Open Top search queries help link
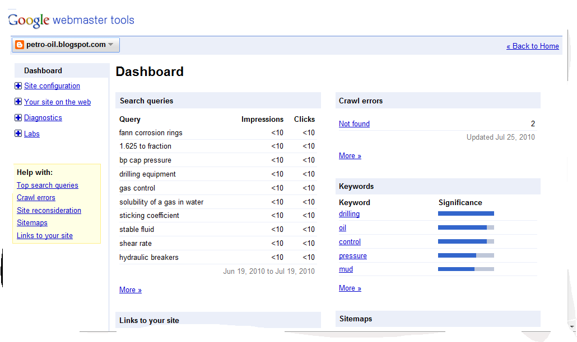Screen dimensions: 577x342 tap(48, 186)
